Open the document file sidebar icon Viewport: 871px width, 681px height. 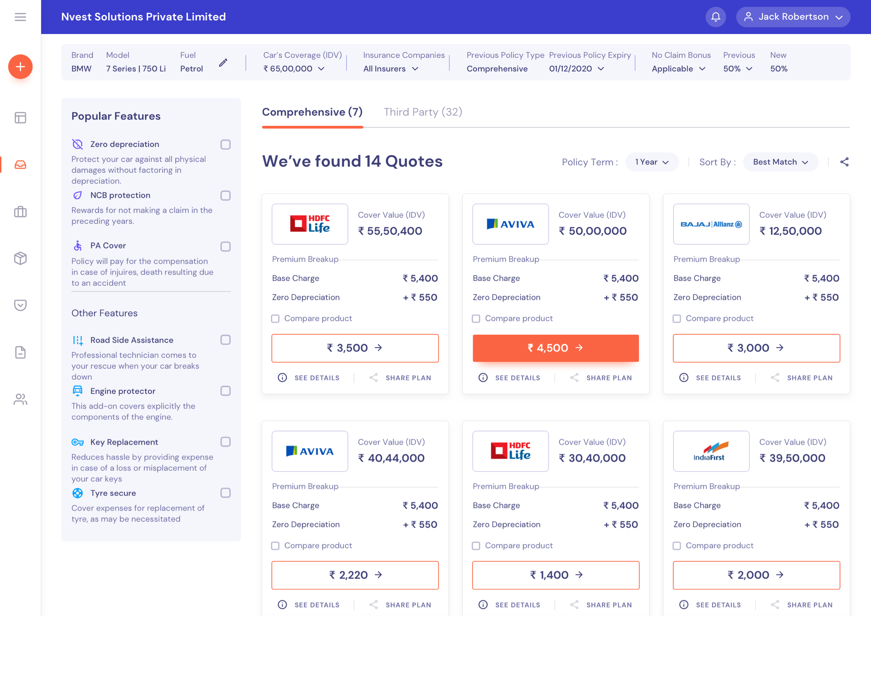point(20,353)
